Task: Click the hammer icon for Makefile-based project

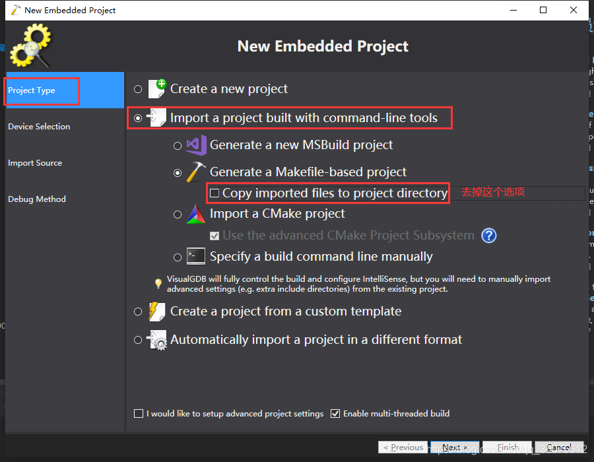Action: [197, 171]
